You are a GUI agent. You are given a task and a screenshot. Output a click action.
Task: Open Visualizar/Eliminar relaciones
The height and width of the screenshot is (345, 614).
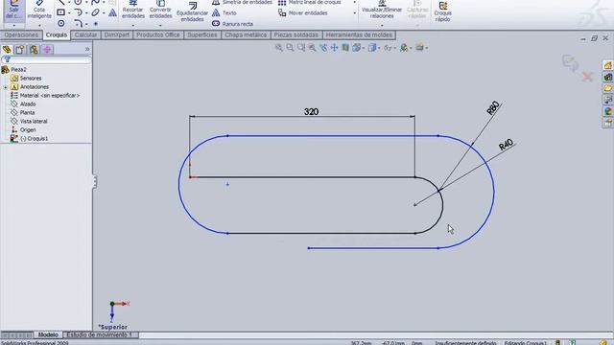click(x=382, y=11)
